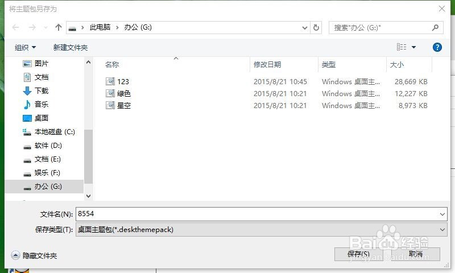
Task: Click 取消 to cancel the dialog
Action: point(416,254)
